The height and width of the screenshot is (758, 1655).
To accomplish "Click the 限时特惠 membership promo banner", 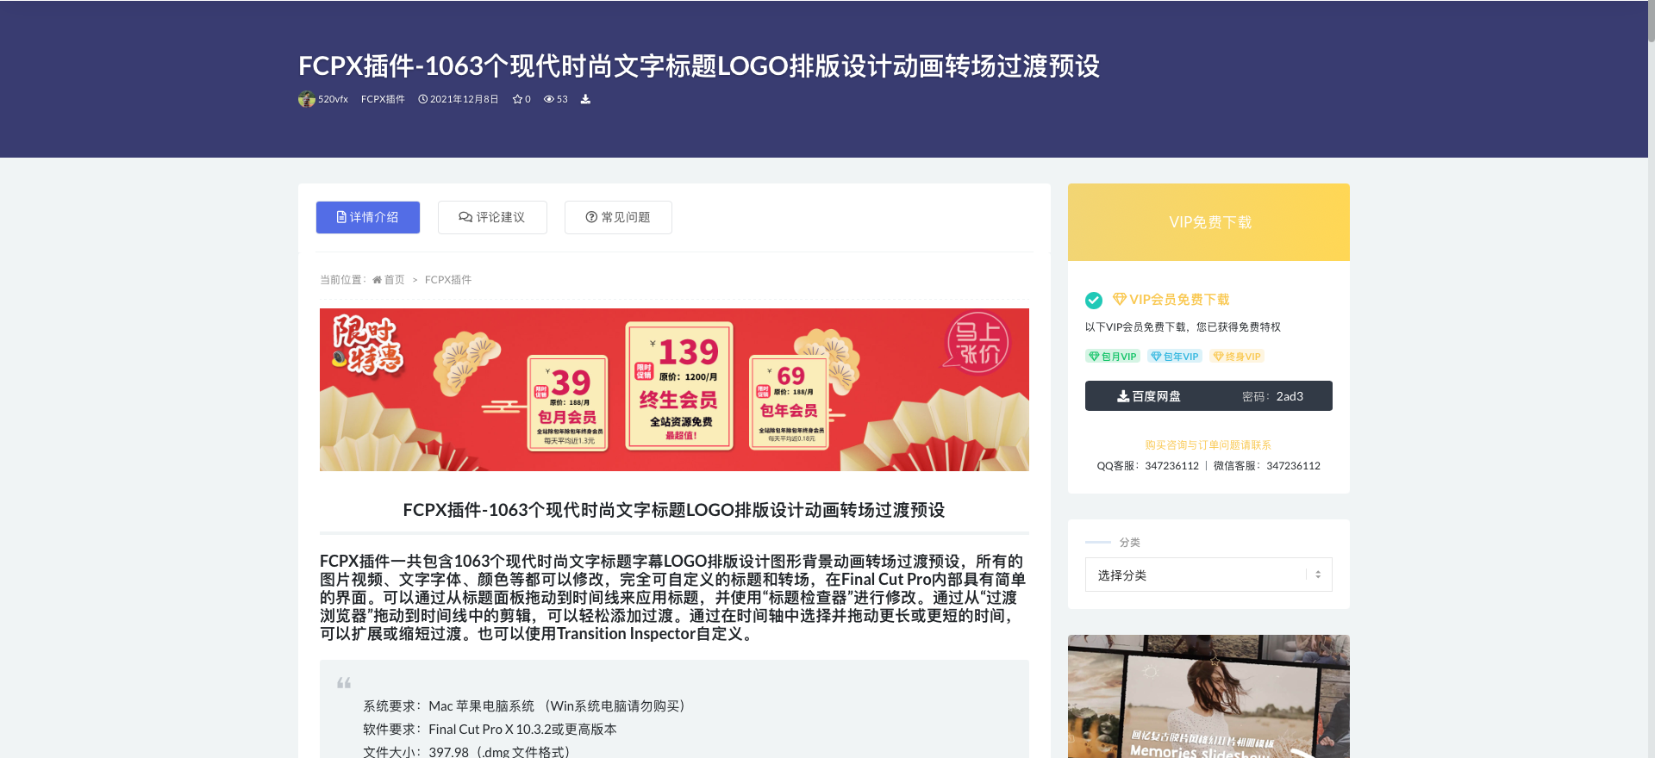I will [x=674, y=389].
